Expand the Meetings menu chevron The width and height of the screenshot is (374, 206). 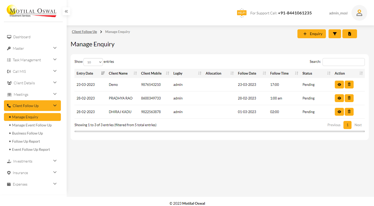click(55, 94)
